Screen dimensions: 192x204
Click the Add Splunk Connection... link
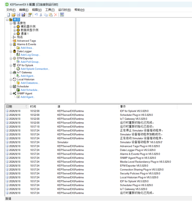35,69
